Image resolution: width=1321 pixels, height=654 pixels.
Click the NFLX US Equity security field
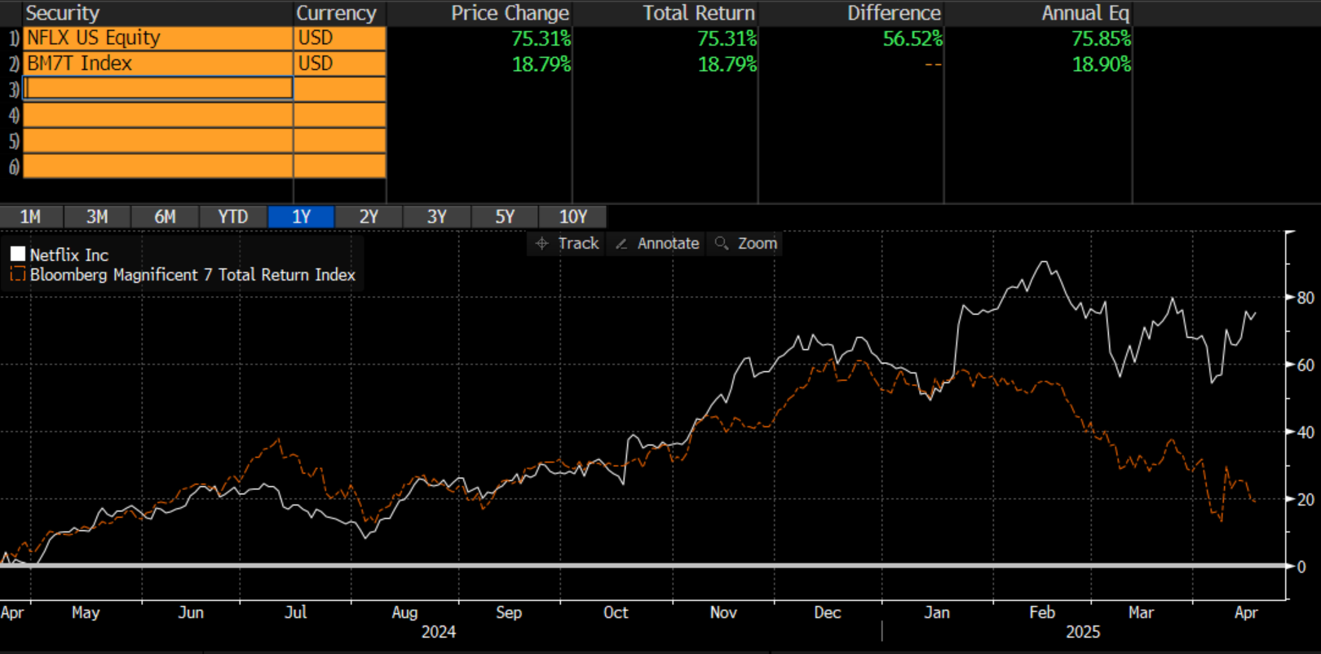coord(158,38)
